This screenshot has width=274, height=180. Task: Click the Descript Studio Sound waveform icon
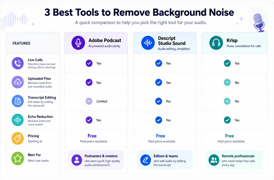click(148, 43)
